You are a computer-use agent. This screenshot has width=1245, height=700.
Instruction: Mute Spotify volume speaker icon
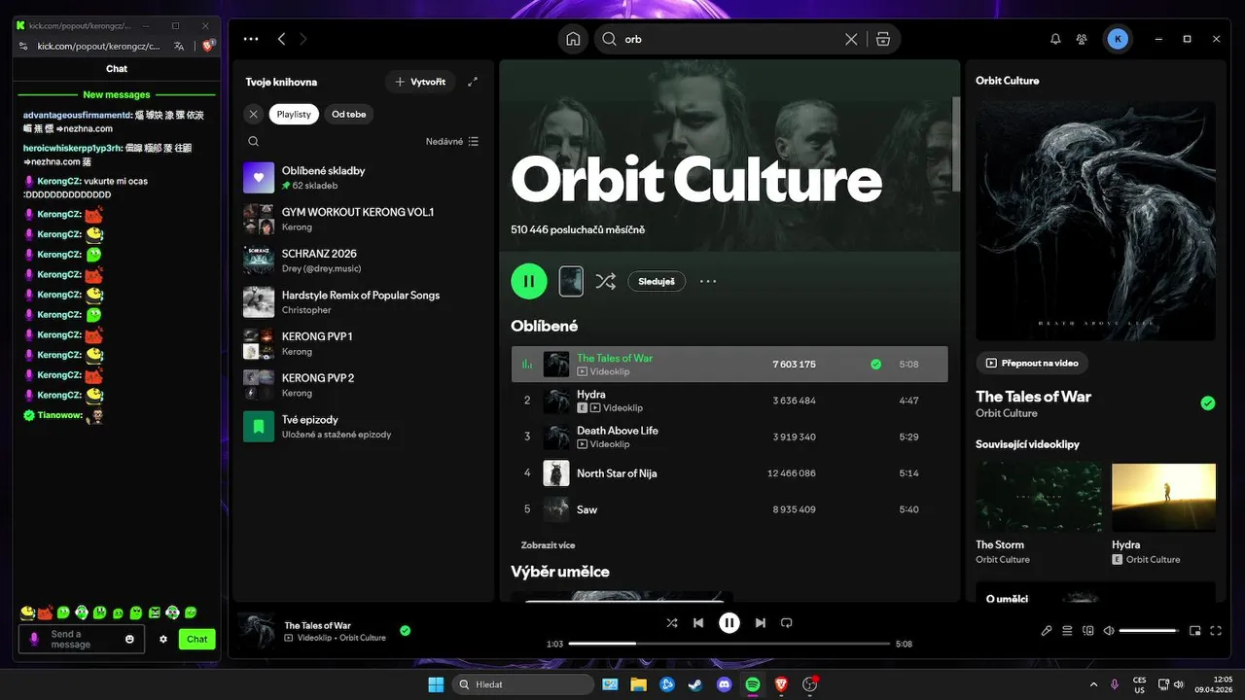[x=1109, y=630]
